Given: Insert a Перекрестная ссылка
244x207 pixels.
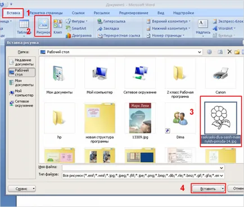Looking at the screenshot, I should pyautogui.click(x=119, y=35).
